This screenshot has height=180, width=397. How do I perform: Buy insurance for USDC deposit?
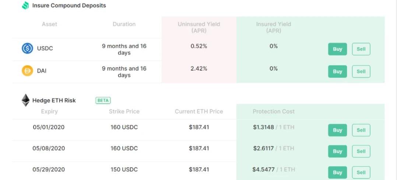[337, 49]
